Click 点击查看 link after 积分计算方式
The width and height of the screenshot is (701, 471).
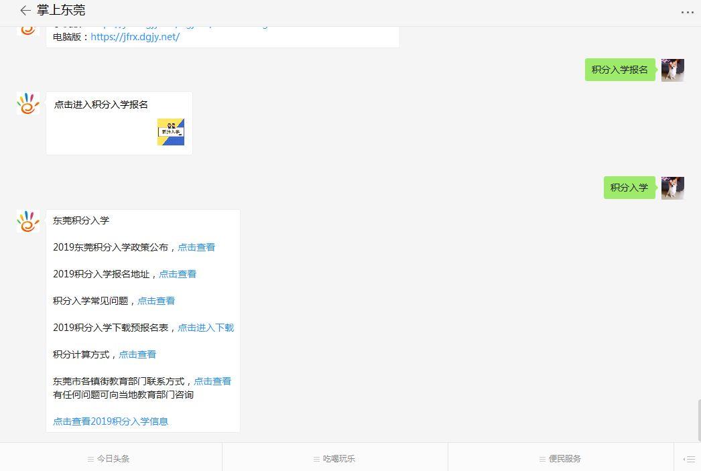click(137, 354)
